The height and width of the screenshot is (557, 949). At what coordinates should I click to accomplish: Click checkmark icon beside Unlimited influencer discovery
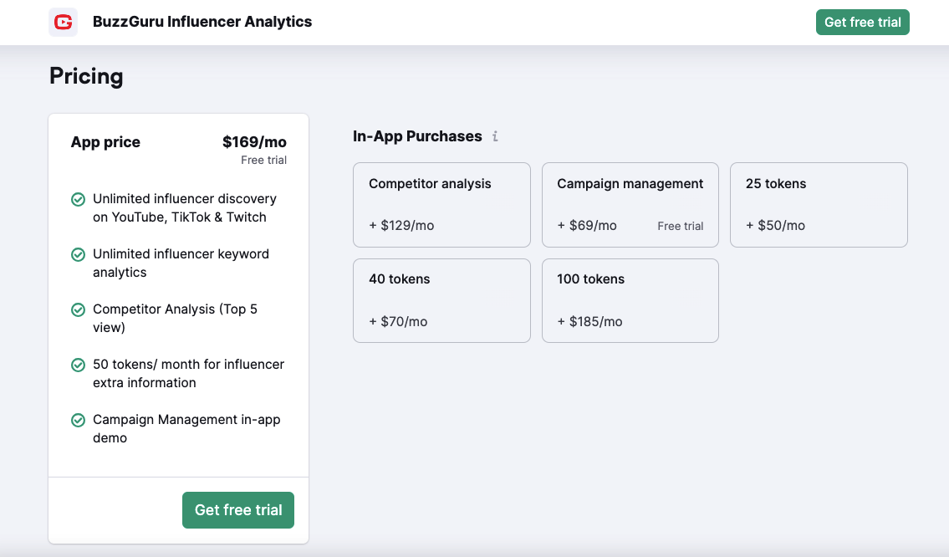click(78, 200)
